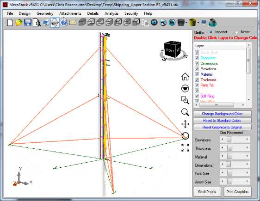260x201 pixels.
Task: Click the Elevations slider right arrow
Action: [247, 140]
